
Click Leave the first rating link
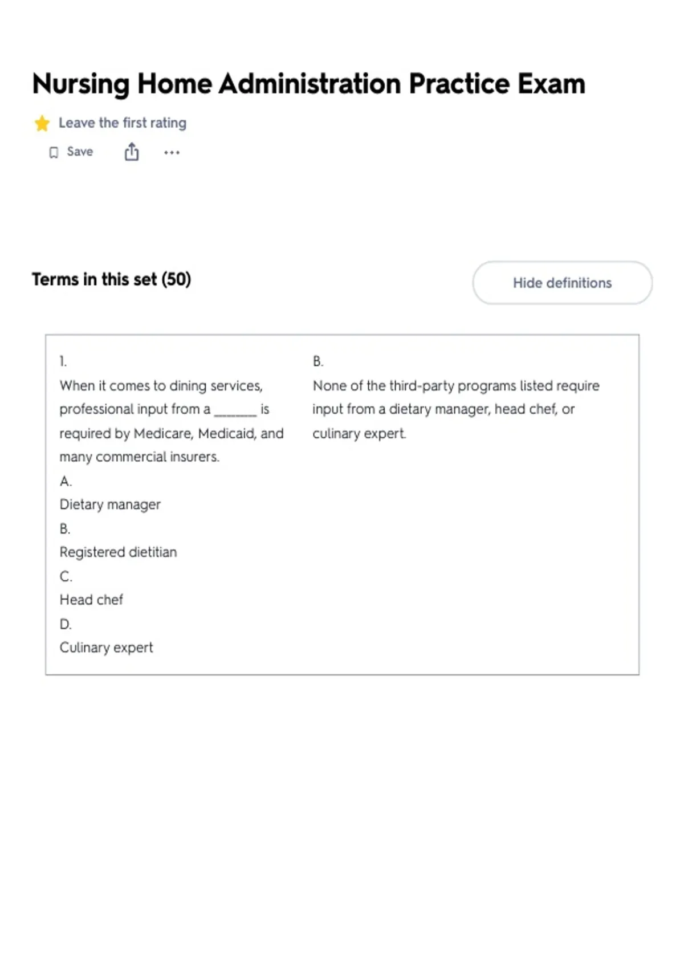point(123,123)
